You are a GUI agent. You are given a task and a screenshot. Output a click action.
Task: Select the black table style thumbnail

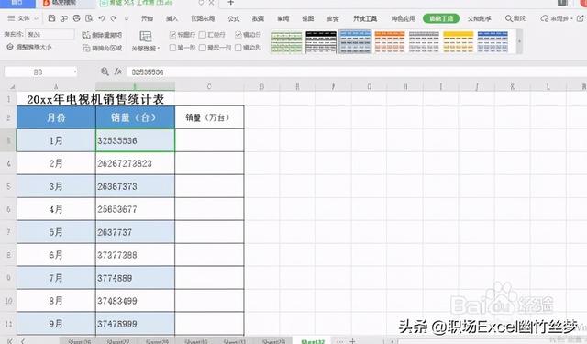coord(321,42)
